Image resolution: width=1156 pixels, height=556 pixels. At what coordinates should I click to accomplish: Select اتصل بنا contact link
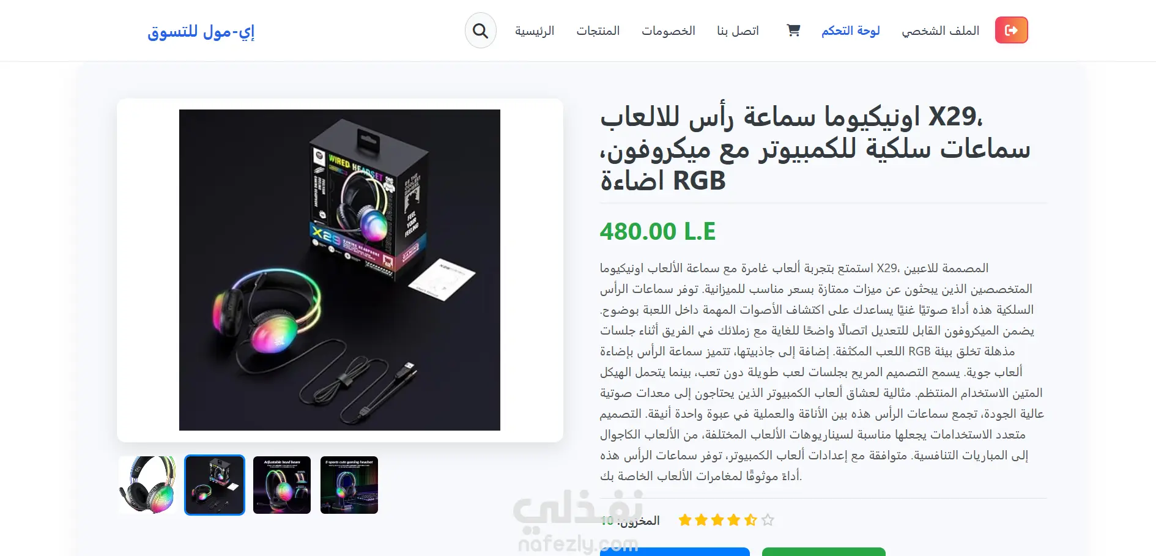click(738, 31)
